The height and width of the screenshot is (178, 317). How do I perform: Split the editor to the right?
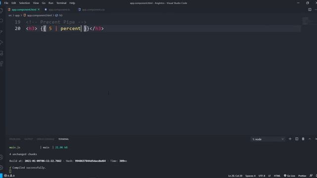pyautogui.click(x=310, y=9)
